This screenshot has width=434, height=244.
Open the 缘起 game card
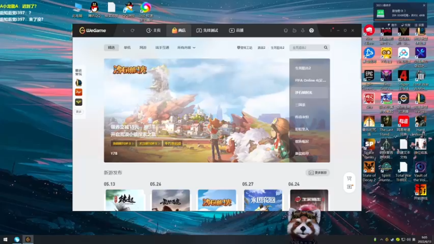pos(125,200)
